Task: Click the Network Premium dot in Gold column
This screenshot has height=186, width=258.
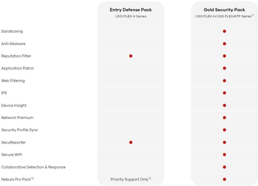Action: tap(224, 118)
